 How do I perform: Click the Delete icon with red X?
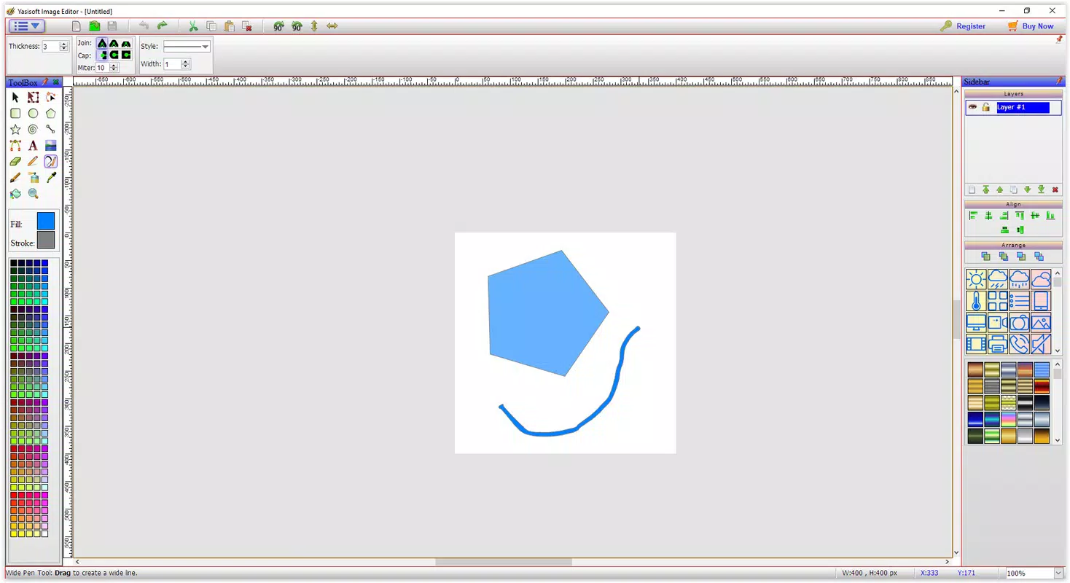pos(247,26)
